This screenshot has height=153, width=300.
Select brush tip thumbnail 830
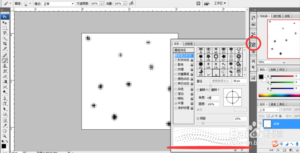point(201,72)
